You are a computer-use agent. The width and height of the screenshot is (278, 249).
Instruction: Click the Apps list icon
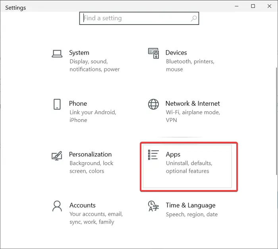coord(153,155)
